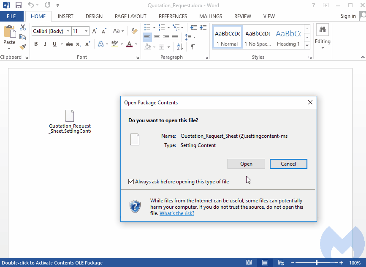
Task: Close the Open Package Contents dialog
Action: tap(310, 102)
